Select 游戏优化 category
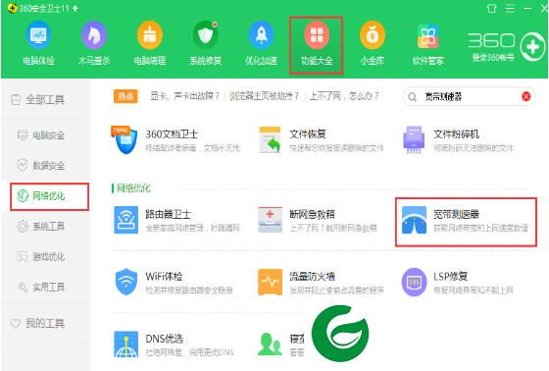 [x=45, y=257]
